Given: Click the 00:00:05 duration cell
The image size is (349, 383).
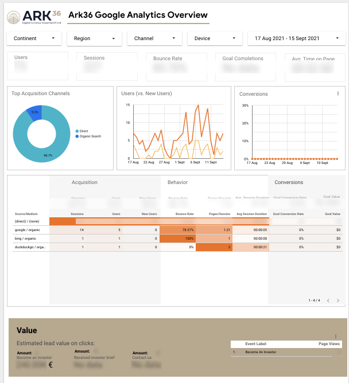Looking at the screenshot, I should click(251, 230).
